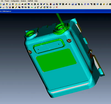
Task: Select the Workpiece view title bar
Action: [55, 11]
